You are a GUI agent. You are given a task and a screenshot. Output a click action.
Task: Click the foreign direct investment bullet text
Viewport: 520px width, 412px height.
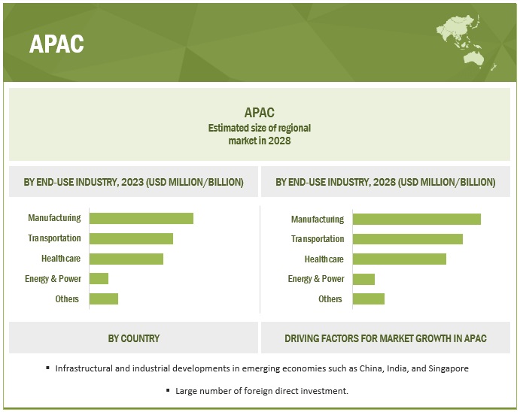[262, 391]
